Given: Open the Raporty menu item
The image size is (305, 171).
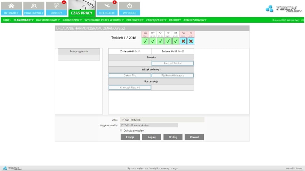Looking at the screenshot, I should click(x=175, y=20).
